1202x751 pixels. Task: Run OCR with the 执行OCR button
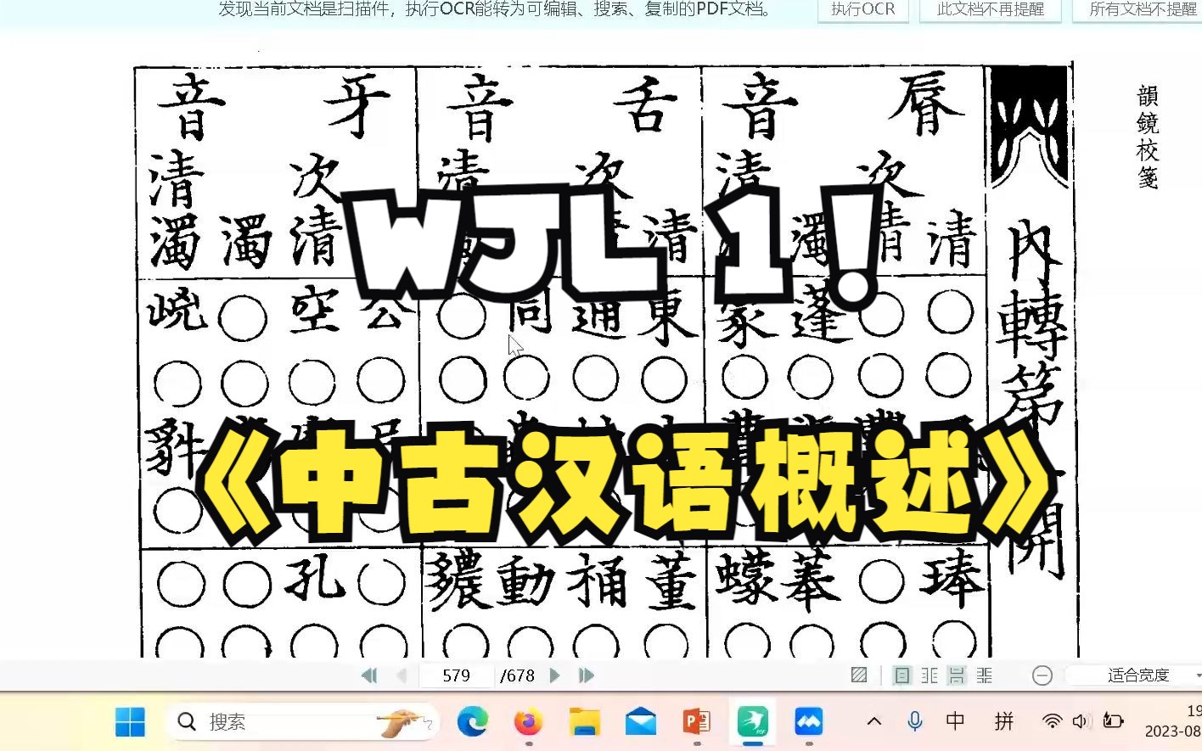click(x=862, y=9)
